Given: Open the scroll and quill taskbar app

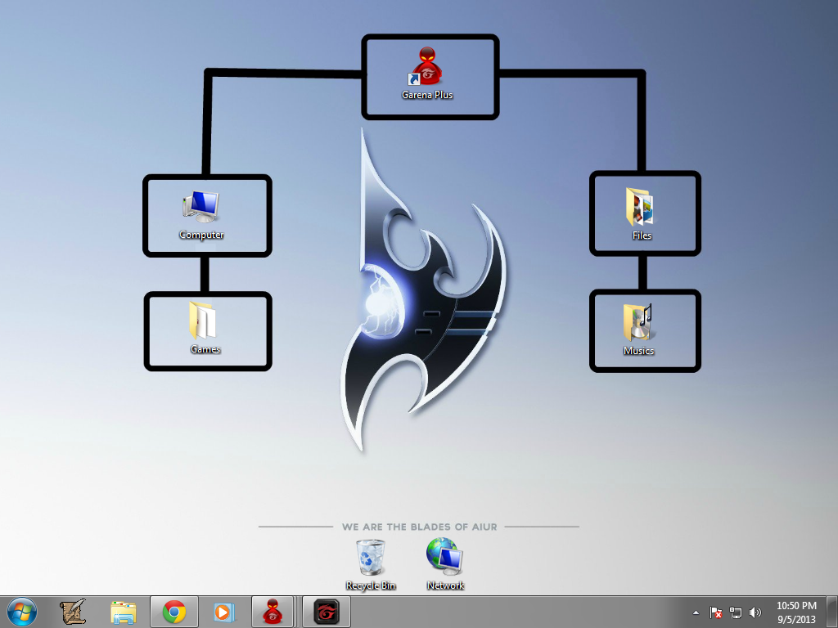Looking at the screenshot, I should pyautogui.click(x=73, y=612).
